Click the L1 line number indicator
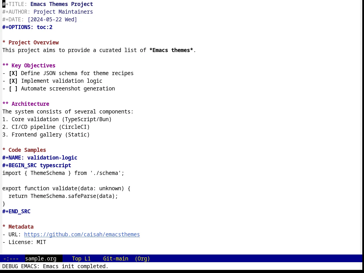 pos(88,259)
